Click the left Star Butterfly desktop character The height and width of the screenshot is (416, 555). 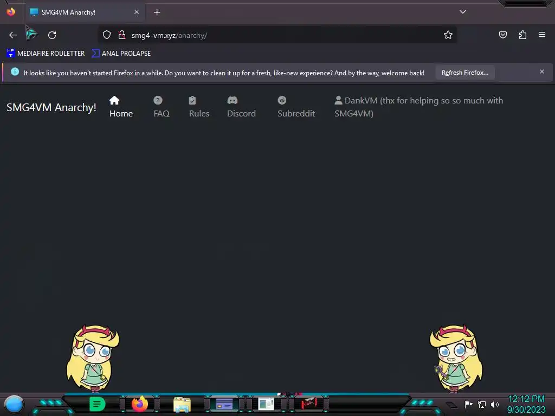(x=93, y=359)
